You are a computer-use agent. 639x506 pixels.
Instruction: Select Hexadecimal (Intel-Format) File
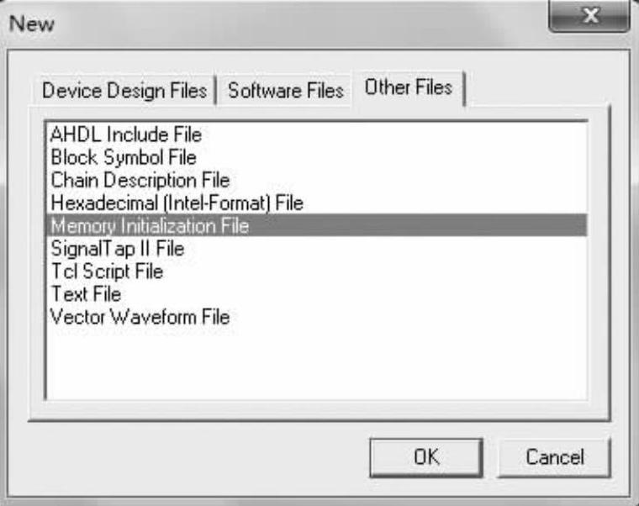pyautogui.click(x=177, y=203)
